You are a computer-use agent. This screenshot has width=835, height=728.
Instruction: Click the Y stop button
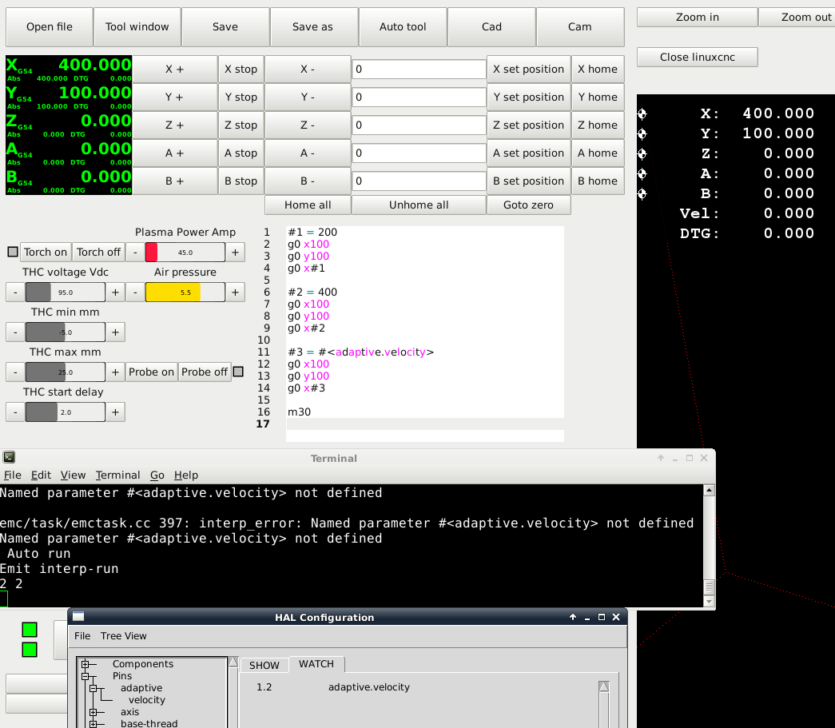coord(241,97)
